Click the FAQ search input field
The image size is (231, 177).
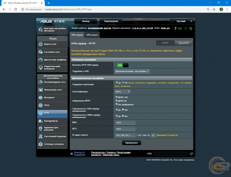coord(171,153)
